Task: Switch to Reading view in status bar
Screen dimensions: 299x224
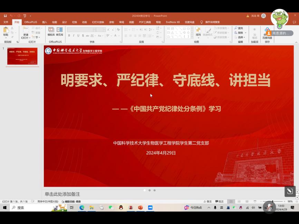Action: click(x=247, y=202)
